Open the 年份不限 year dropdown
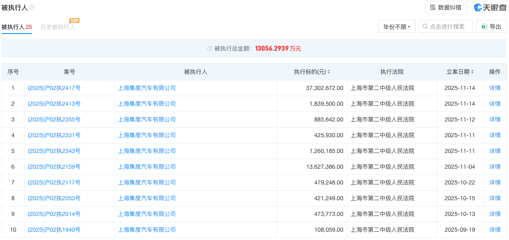This screenshot has height=240, width=509. point(396,27)
